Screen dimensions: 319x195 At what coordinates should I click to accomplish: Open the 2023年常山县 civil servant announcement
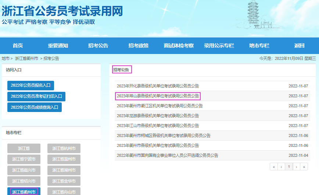[158, 96]
